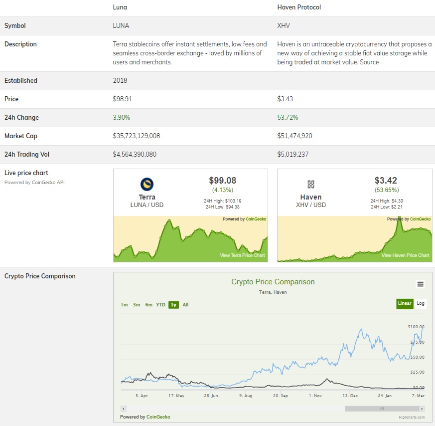Select the All chart range
This screenshot has width=435, height=426.
185,305
